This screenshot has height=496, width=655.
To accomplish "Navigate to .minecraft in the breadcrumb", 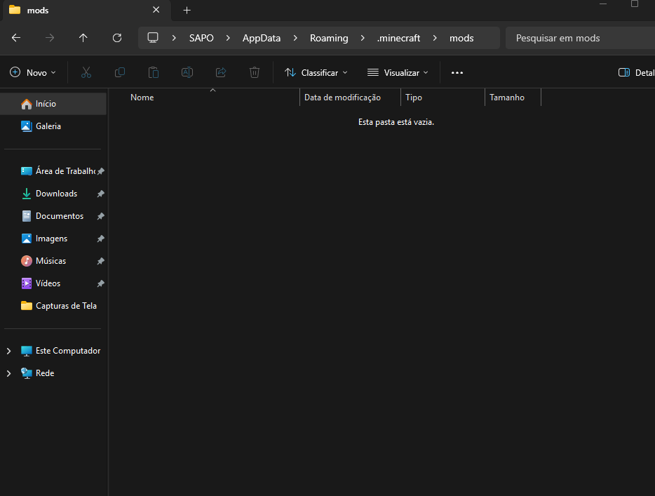I will (398, 38).
